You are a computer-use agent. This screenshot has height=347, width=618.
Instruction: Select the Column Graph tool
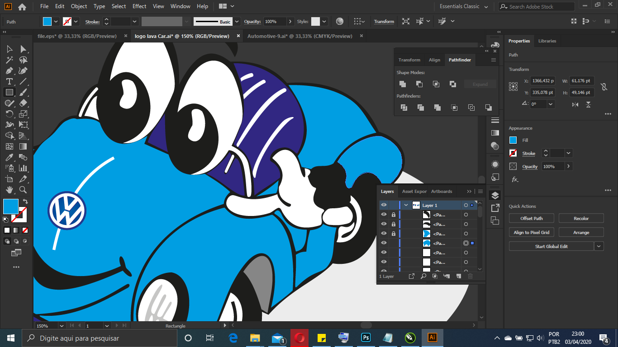tap(24, 168)
